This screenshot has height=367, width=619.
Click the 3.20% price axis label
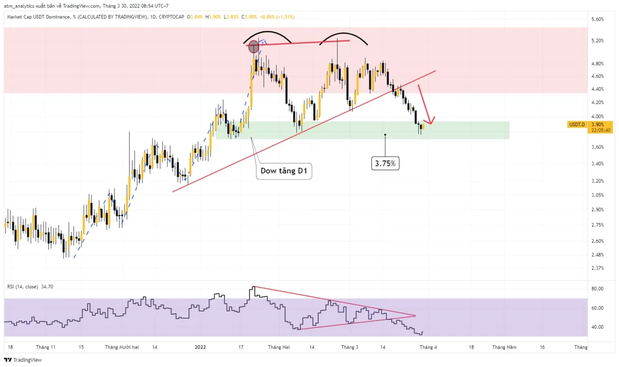[597, 181]
